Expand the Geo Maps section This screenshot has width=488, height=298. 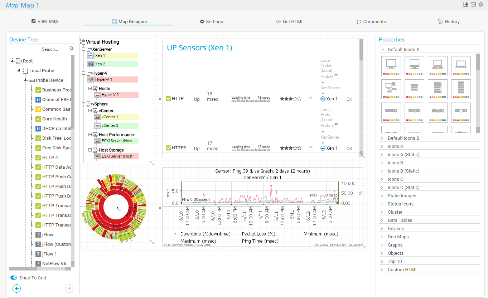(x=398, y=237)
